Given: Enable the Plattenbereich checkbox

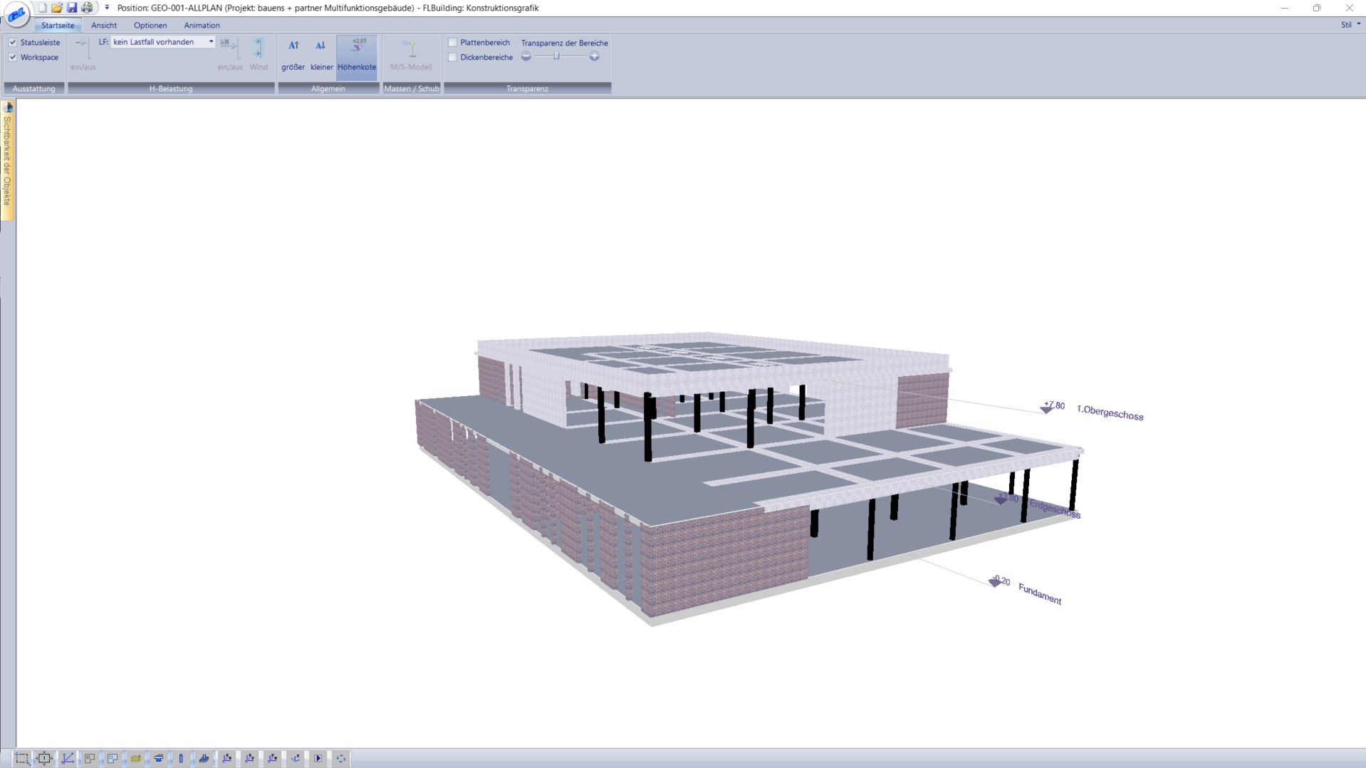Looking at the screenshot, I should coord(452,42).
